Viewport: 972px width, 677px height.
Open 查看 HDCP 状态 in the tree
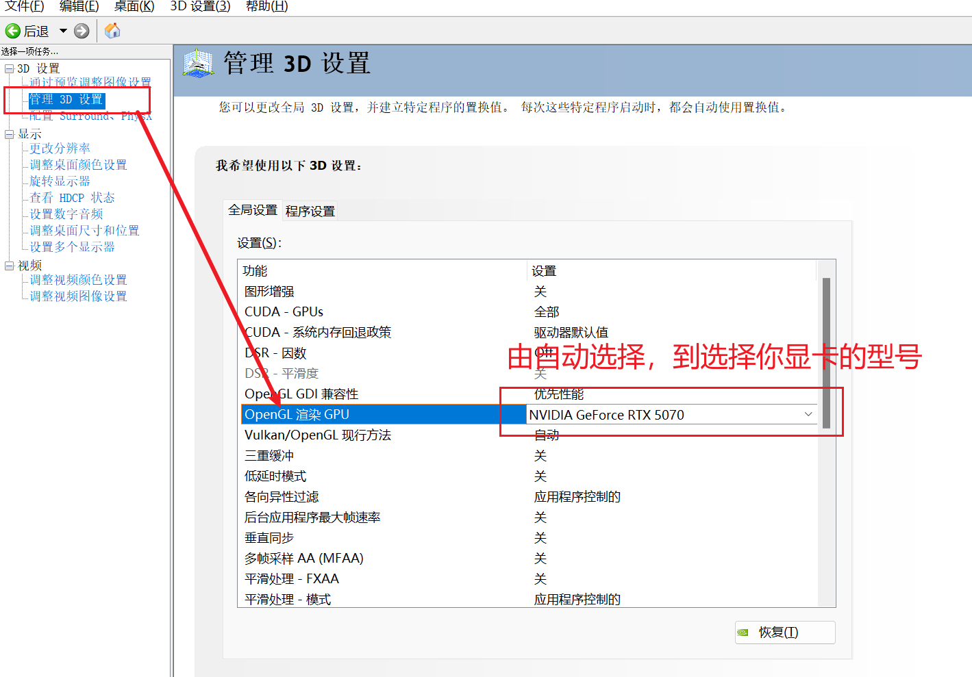(x=72, y=197)
